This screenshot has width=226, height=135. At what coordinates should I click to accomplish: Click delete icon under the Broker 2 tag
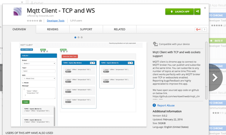click(42, 51)
